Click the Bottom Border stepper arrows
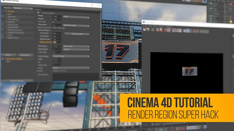This screenshot has width=234, height=131. pos(62,42)
